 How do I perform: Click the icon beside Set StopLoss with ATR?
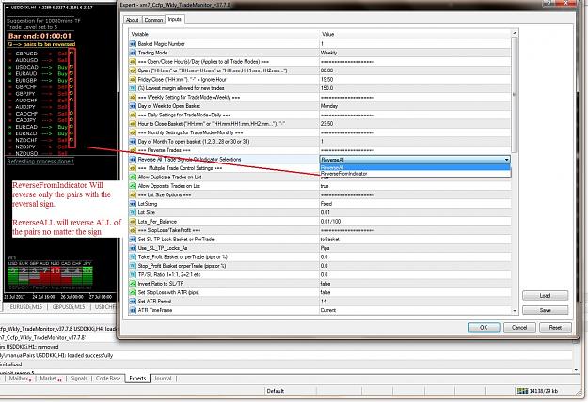tap(133, 292)
